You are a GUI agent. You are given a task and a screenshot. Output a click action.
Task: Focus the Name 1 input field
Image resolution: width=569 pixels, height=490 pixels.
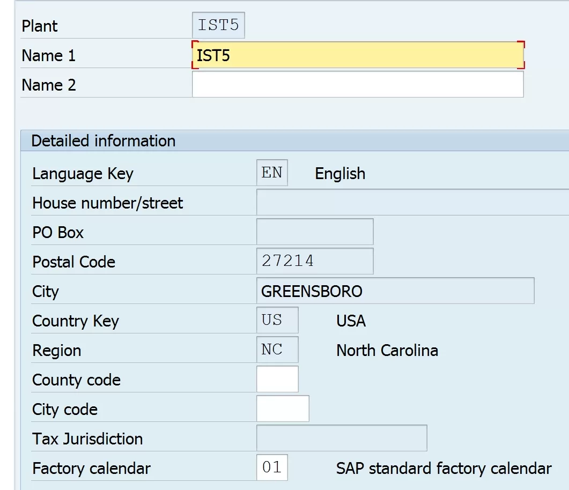358,55
